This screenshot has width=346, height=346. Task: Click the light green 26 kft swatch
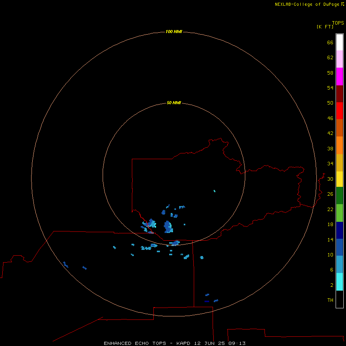tap(339, 213)
